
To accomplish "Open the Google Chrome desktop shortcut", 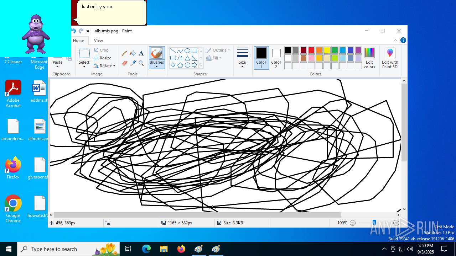I will [x=13, y=209].
